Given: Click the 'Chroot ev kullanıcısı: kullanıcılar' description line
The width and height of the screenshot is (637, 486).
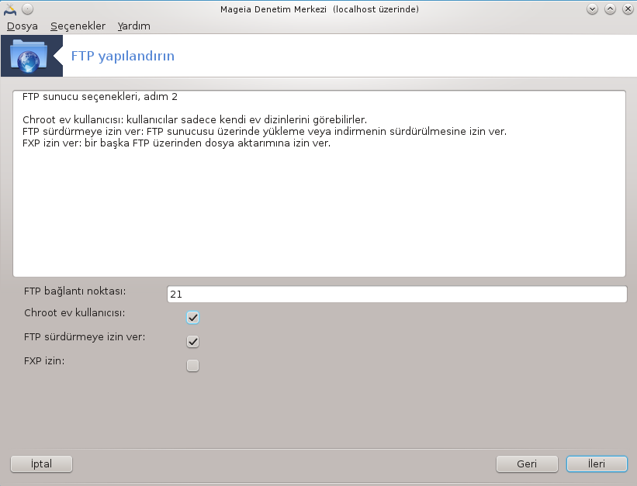Looking at the screenshot, I should coord(195,120).
